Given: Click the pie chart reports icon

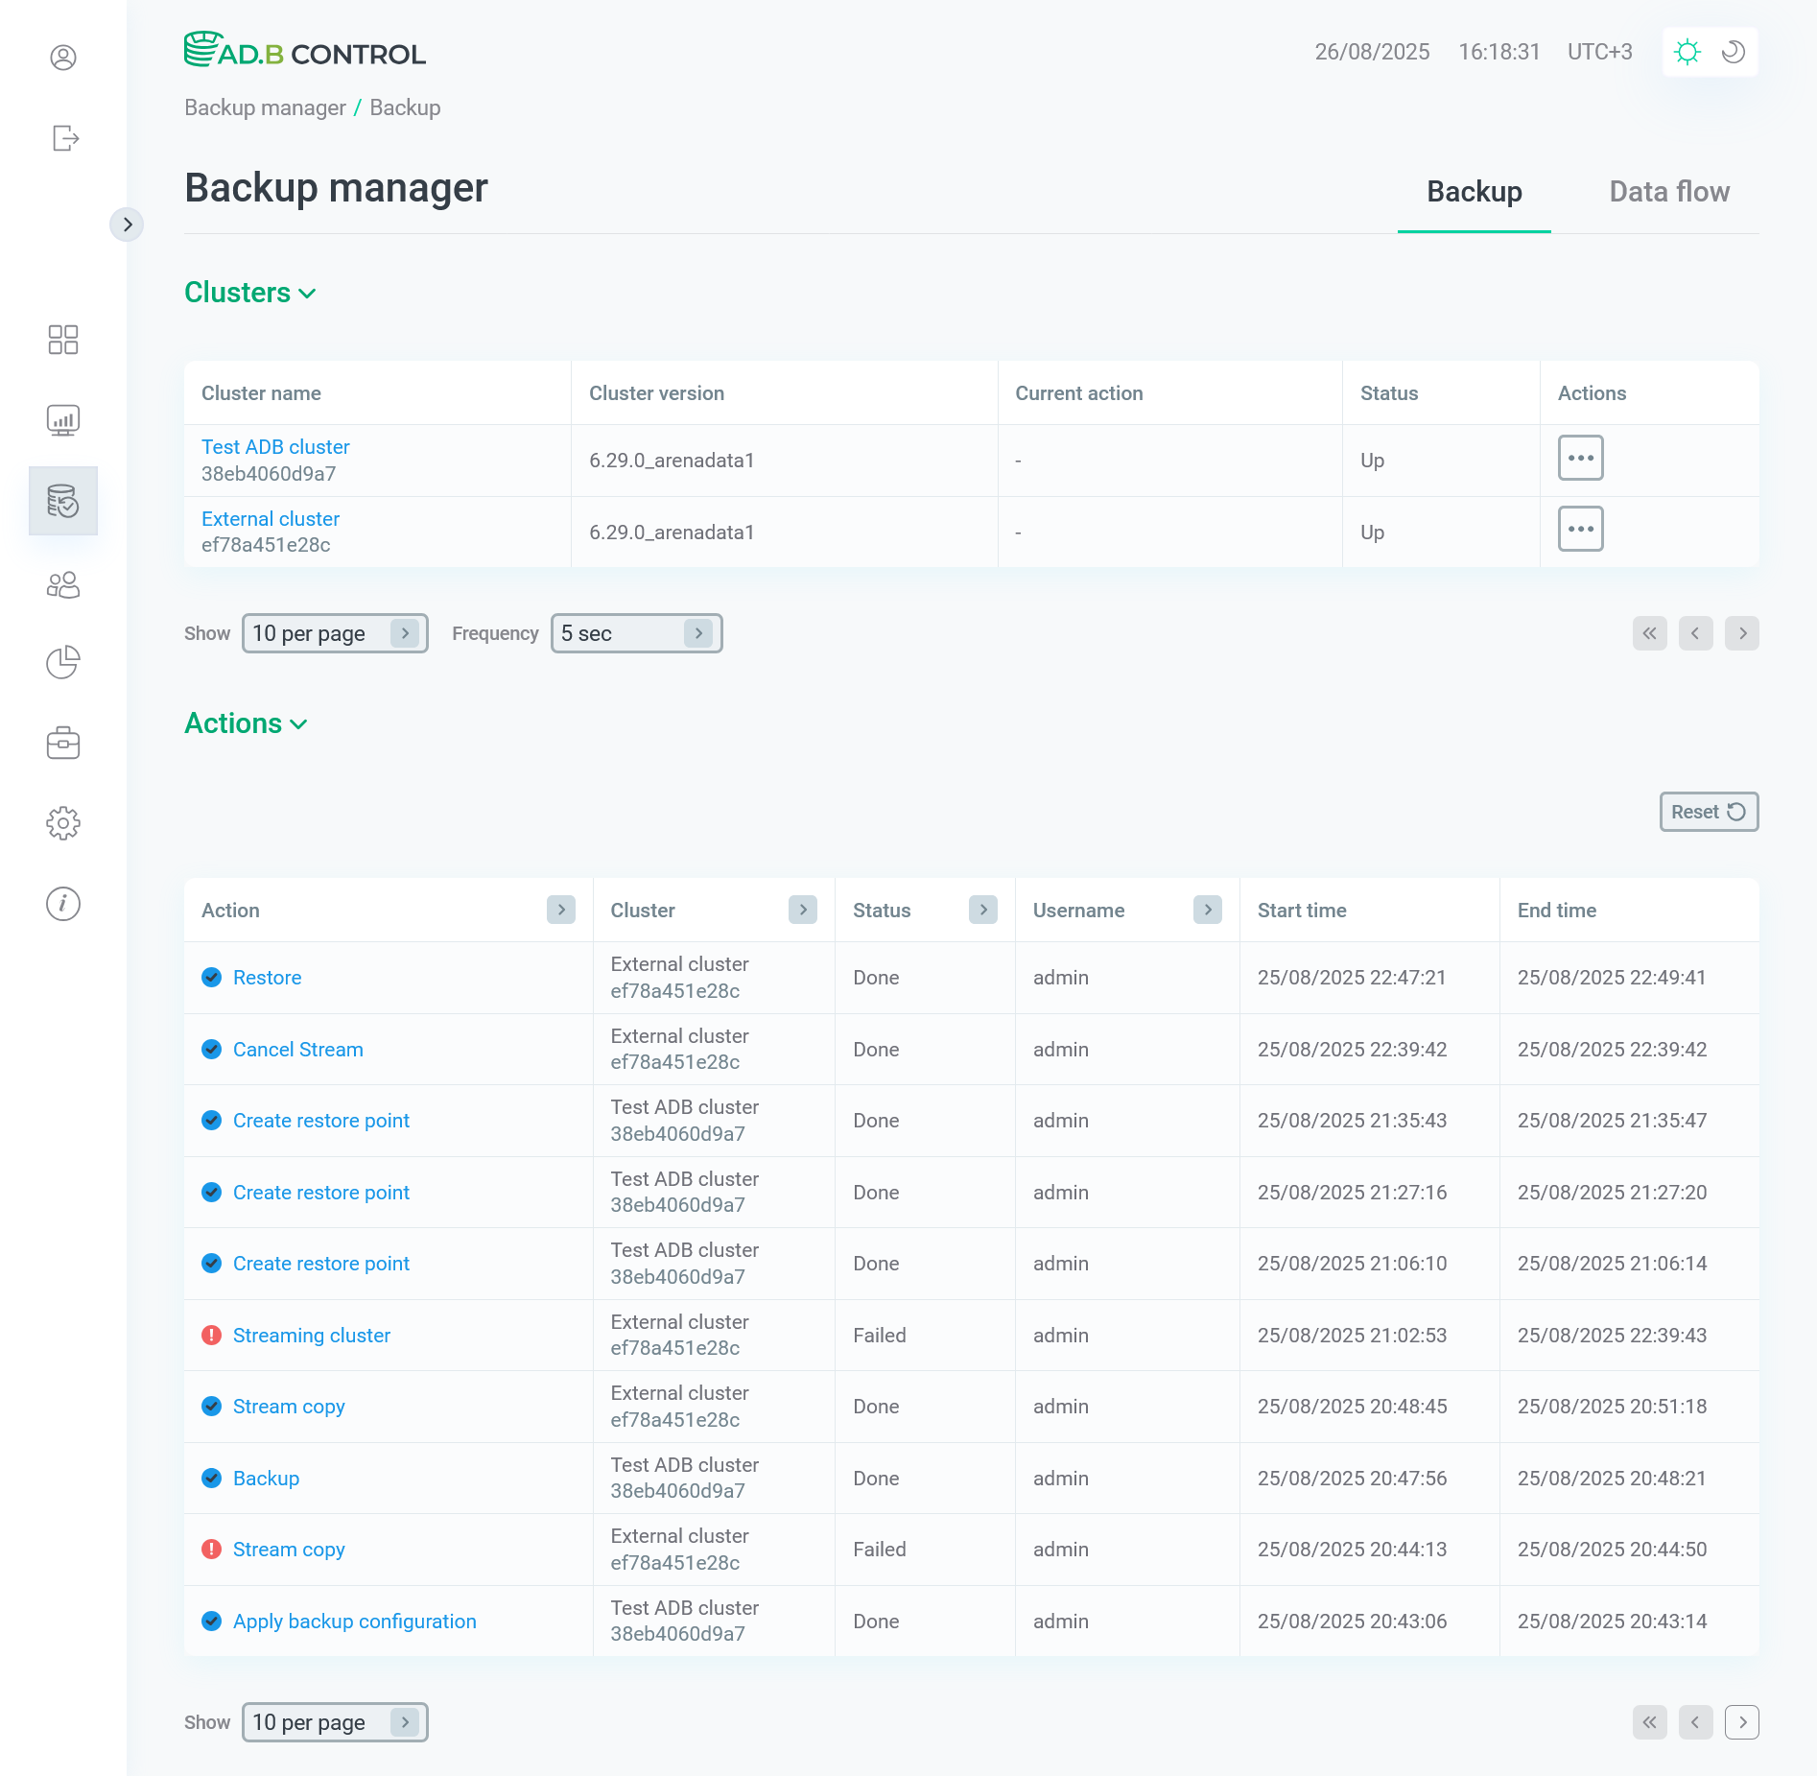Looking at the screenshot, I should [x=63, y=662].
